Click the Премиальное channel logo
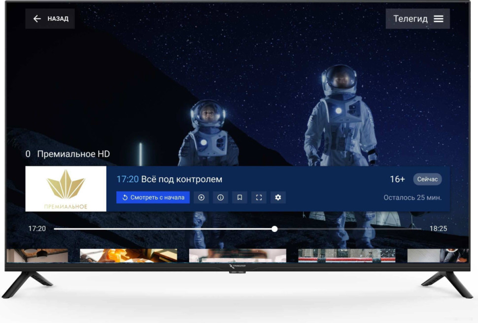This screenshot has height=323, width=478. coord(66,189)
